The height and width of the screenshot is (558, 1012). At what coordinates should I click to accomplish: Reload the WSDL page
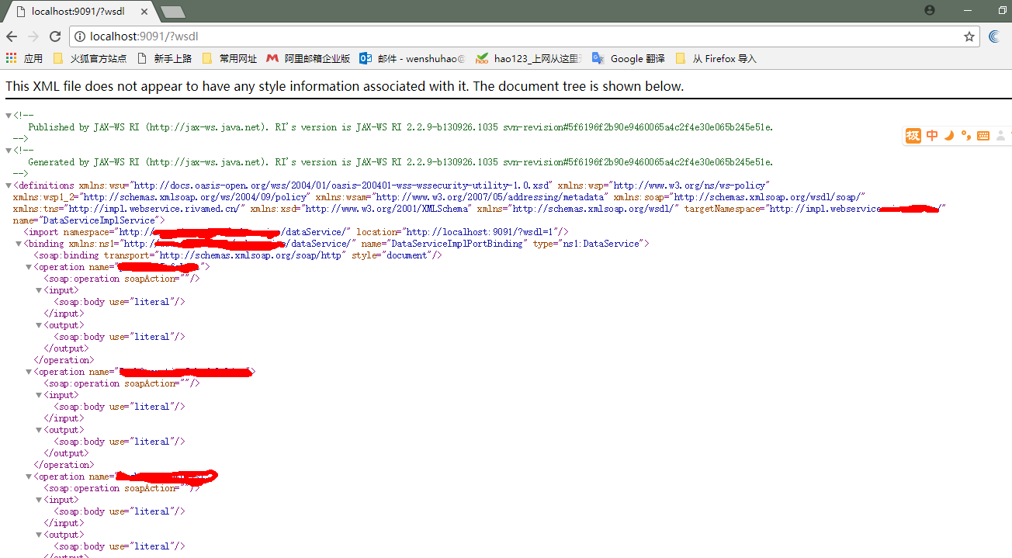tap(55, 36)
